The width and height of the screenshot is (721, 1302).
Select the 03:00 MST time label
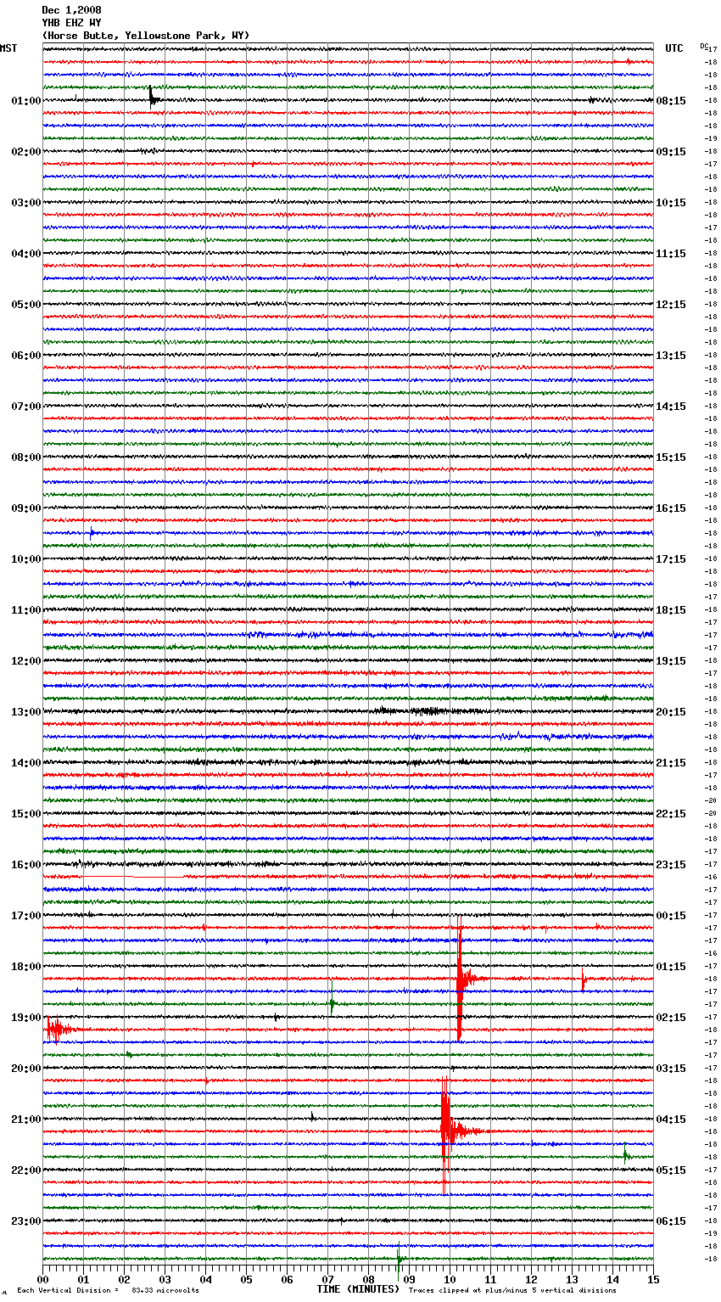26,203
